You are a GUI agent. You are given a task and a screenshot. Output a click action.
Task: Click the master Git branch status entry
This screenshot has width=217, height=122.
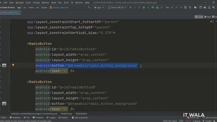coord(207,121)
